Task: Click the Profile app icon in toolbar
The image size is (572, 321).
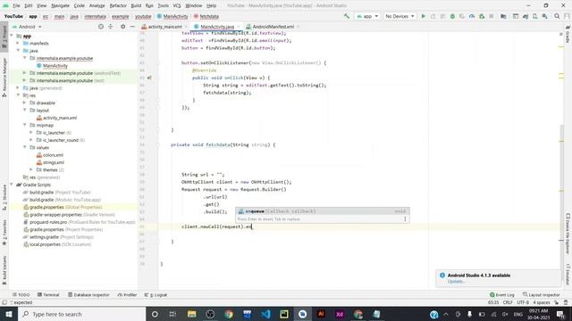Action: point(472,16)
